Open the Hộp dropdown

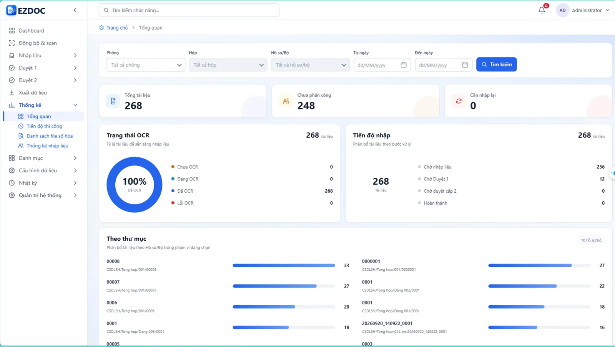pyautogui.click(x=228, y=65)
